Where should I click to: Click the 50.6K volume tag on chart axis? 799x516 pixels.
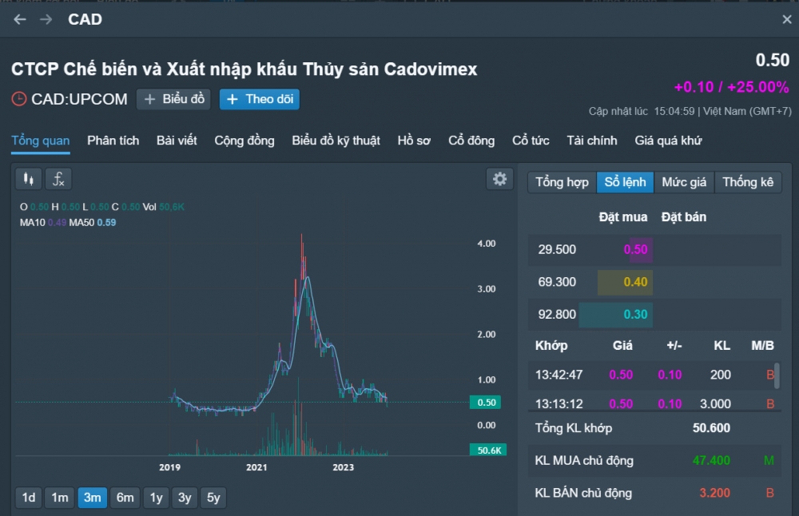488,451
